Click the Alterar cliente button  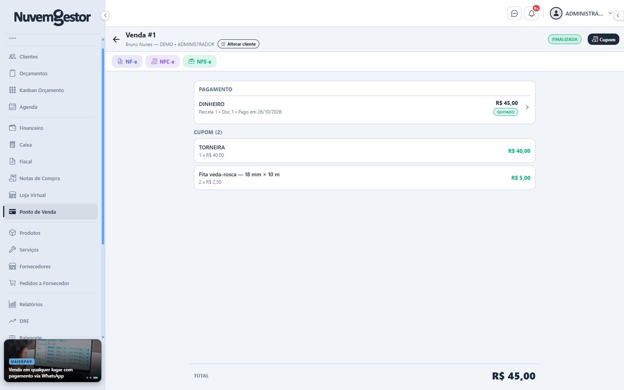pyautogui.click(x=238, y=44)
